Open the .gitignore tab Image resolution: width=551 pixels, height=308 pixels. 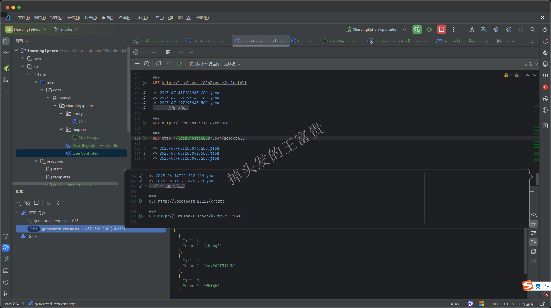tap(145, 52)
